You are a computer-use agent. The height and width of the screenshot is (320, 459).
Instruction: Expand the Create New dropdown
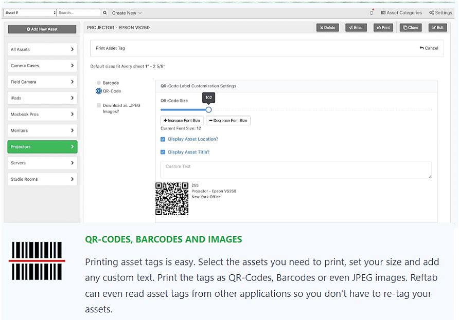(127, 13)
